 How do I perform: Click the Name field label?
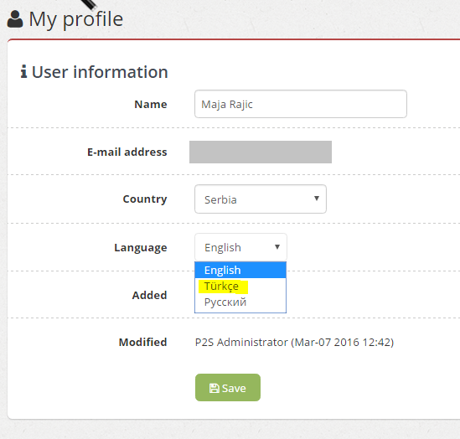point(151,105)
